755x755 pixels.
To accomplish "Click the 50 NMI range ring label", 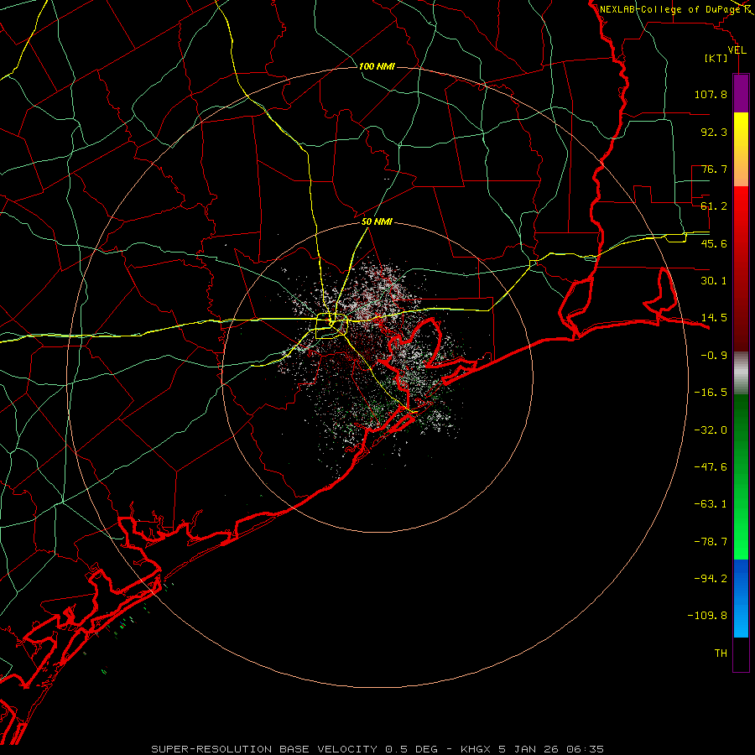I will pos(377,222).
